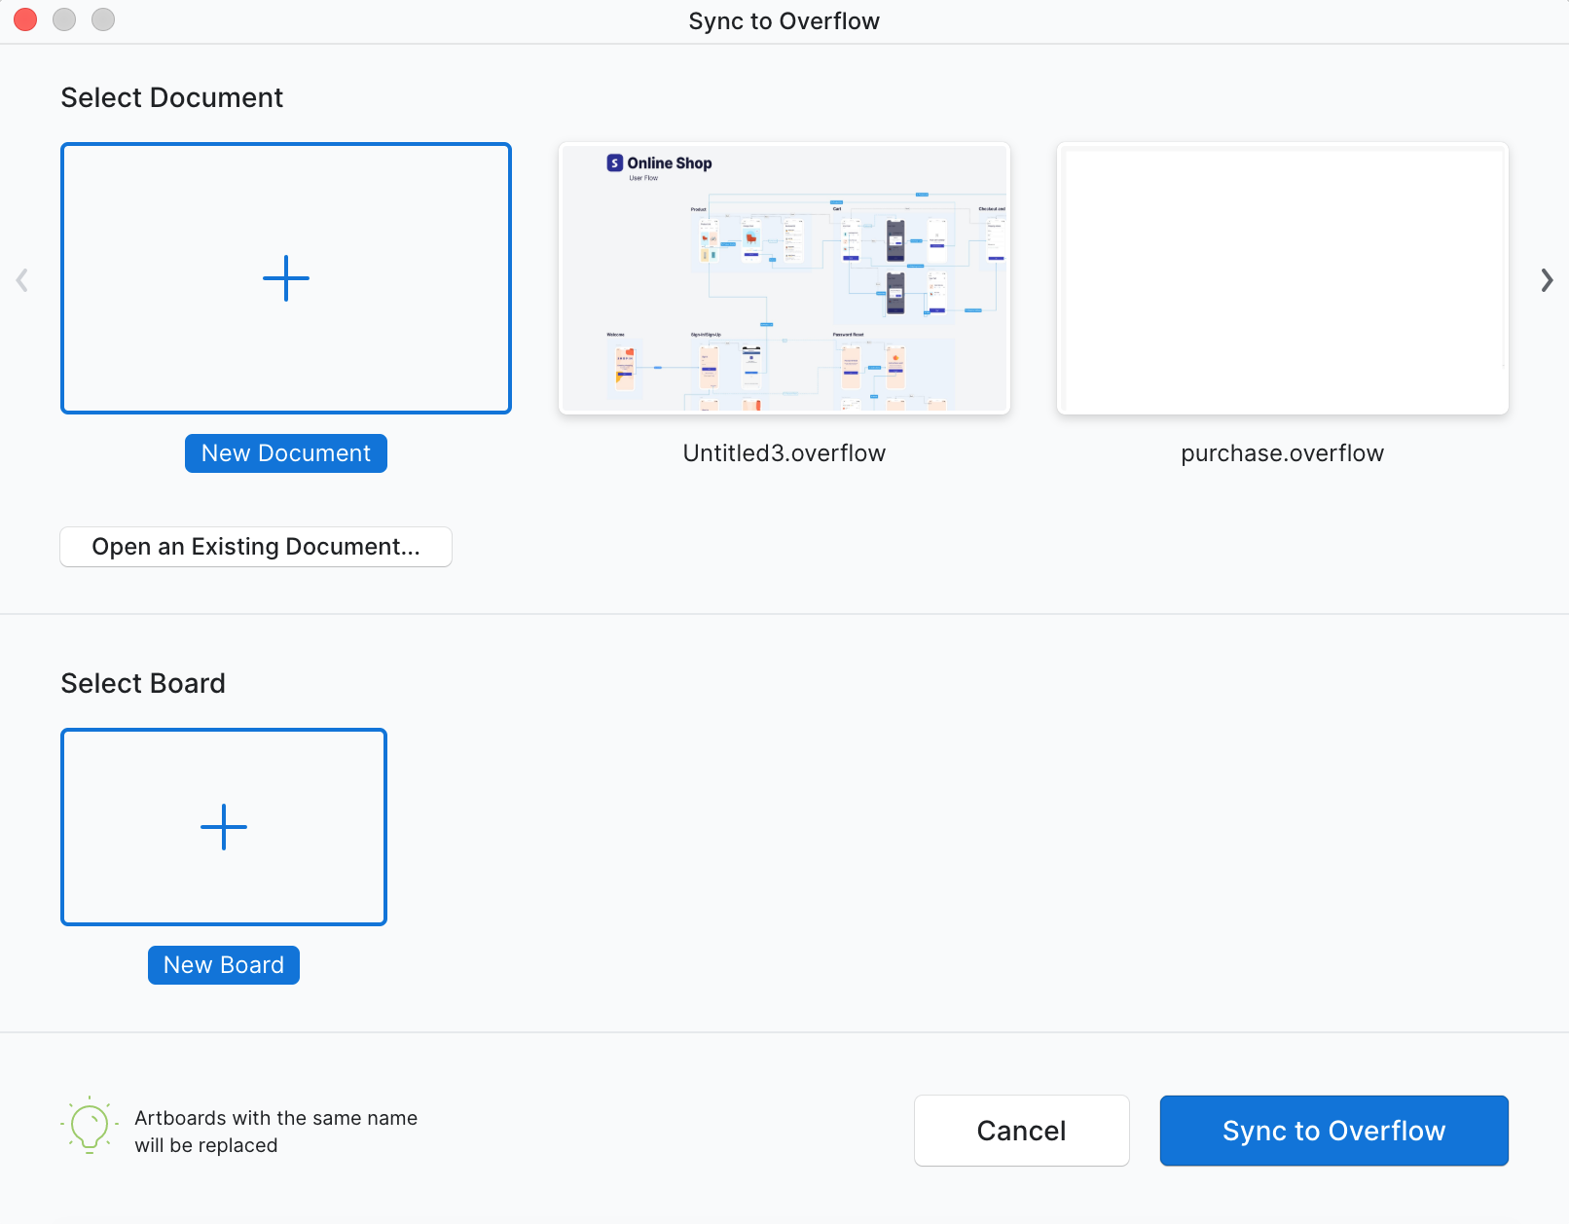Click the New Document label
Screen dimensions: 1569x1224
click(286, 453)
